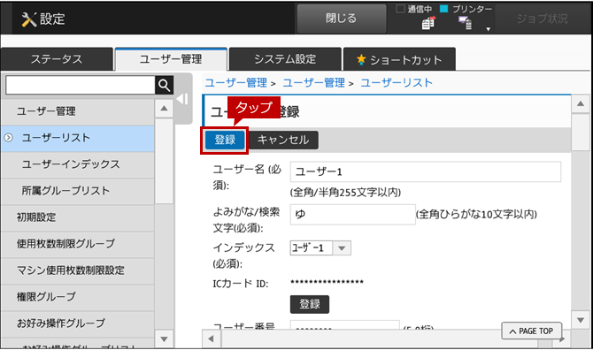Image resolution: width=593 pixels, height=350 pixels.
Task: Open the ショートカット tab
Action: tap(399, 59)
